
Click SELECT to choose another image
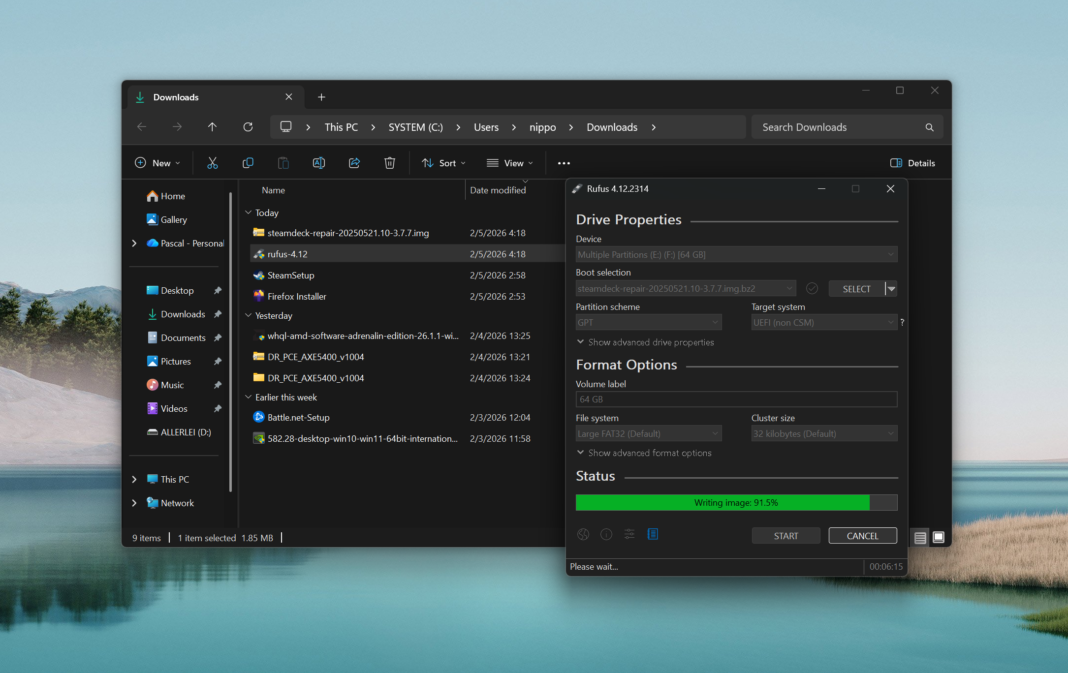point(856,288)
